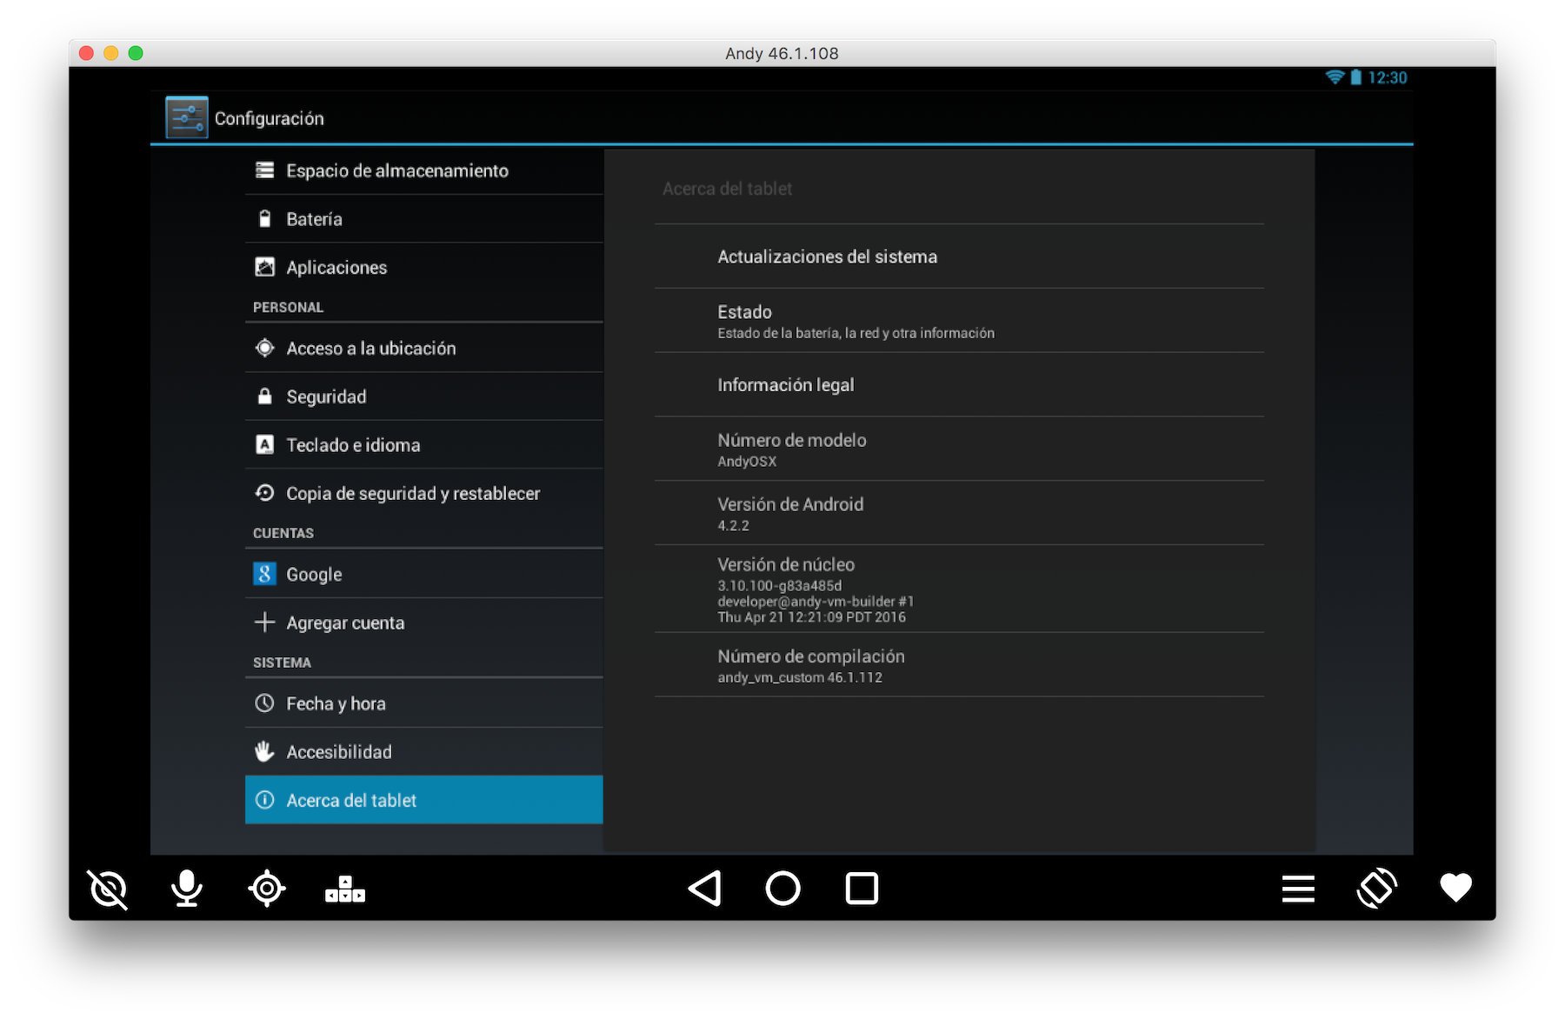Click the Configuración settings app icon

[187, 117]
